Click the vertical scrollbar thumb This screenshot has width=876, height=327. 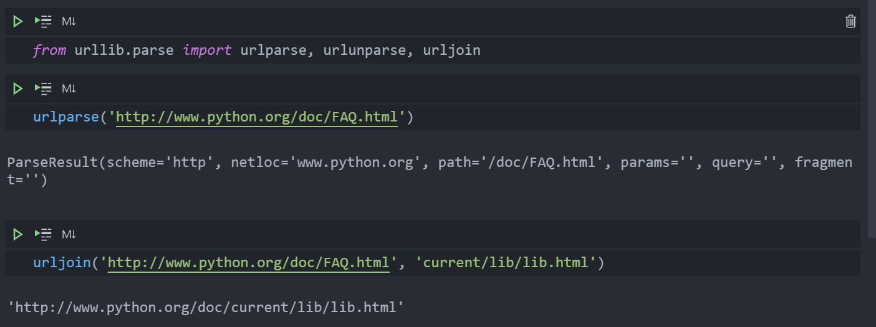tap(872, 118)
